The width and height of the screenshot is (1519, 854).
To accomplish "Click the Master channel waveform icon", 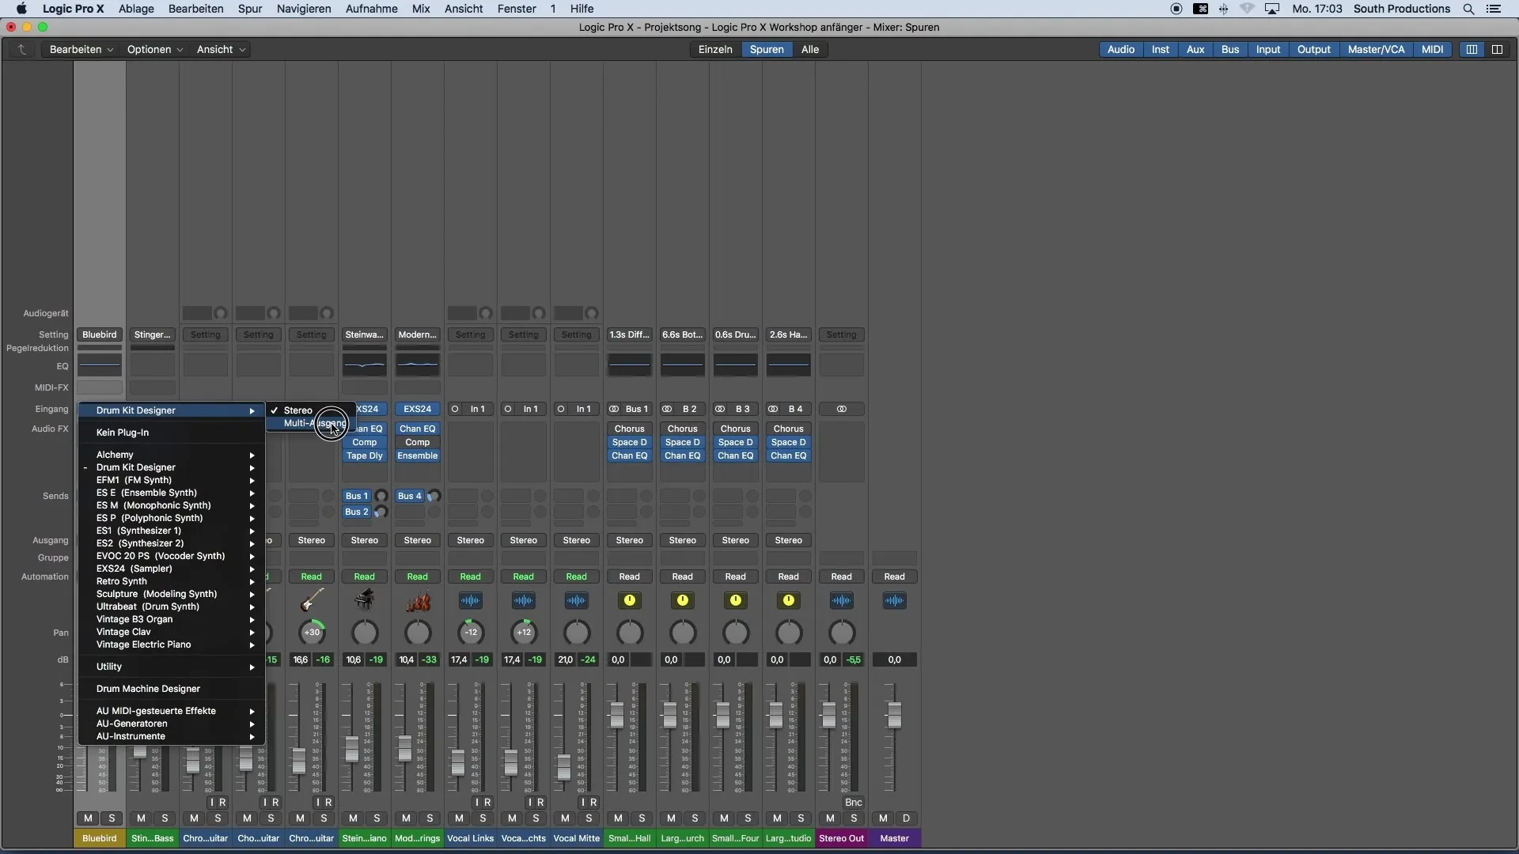I will [x=895, y=601].
